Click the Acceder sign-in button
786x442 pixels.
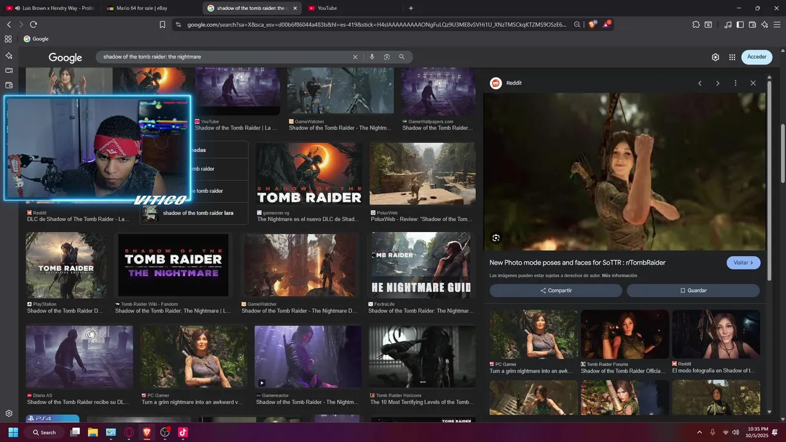tap(757, 57)
